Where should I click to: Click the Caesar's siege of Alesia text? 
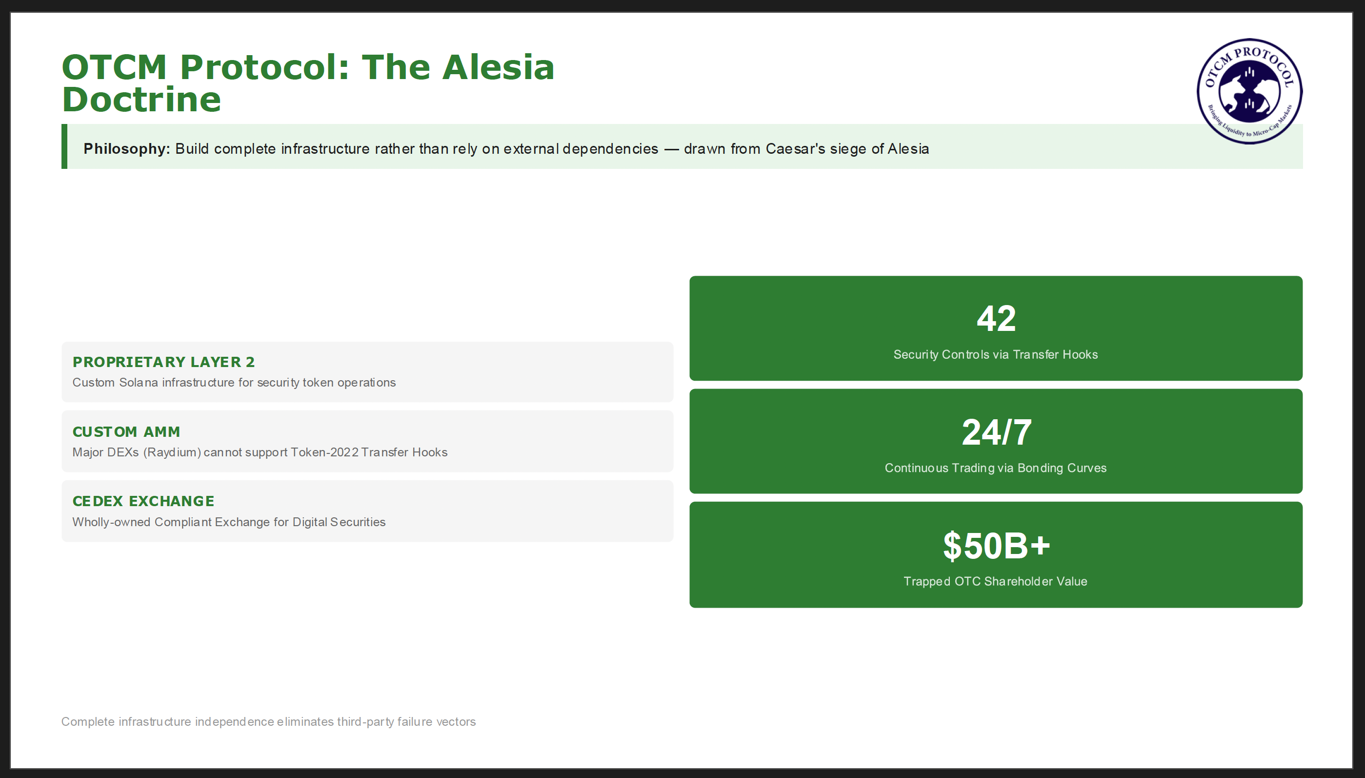coord(847,148)
